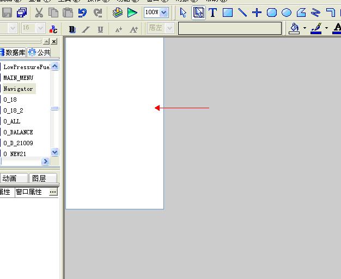Select the rounded rectangle tool
This screenshot has height=279, width=341.
[272, 13]
